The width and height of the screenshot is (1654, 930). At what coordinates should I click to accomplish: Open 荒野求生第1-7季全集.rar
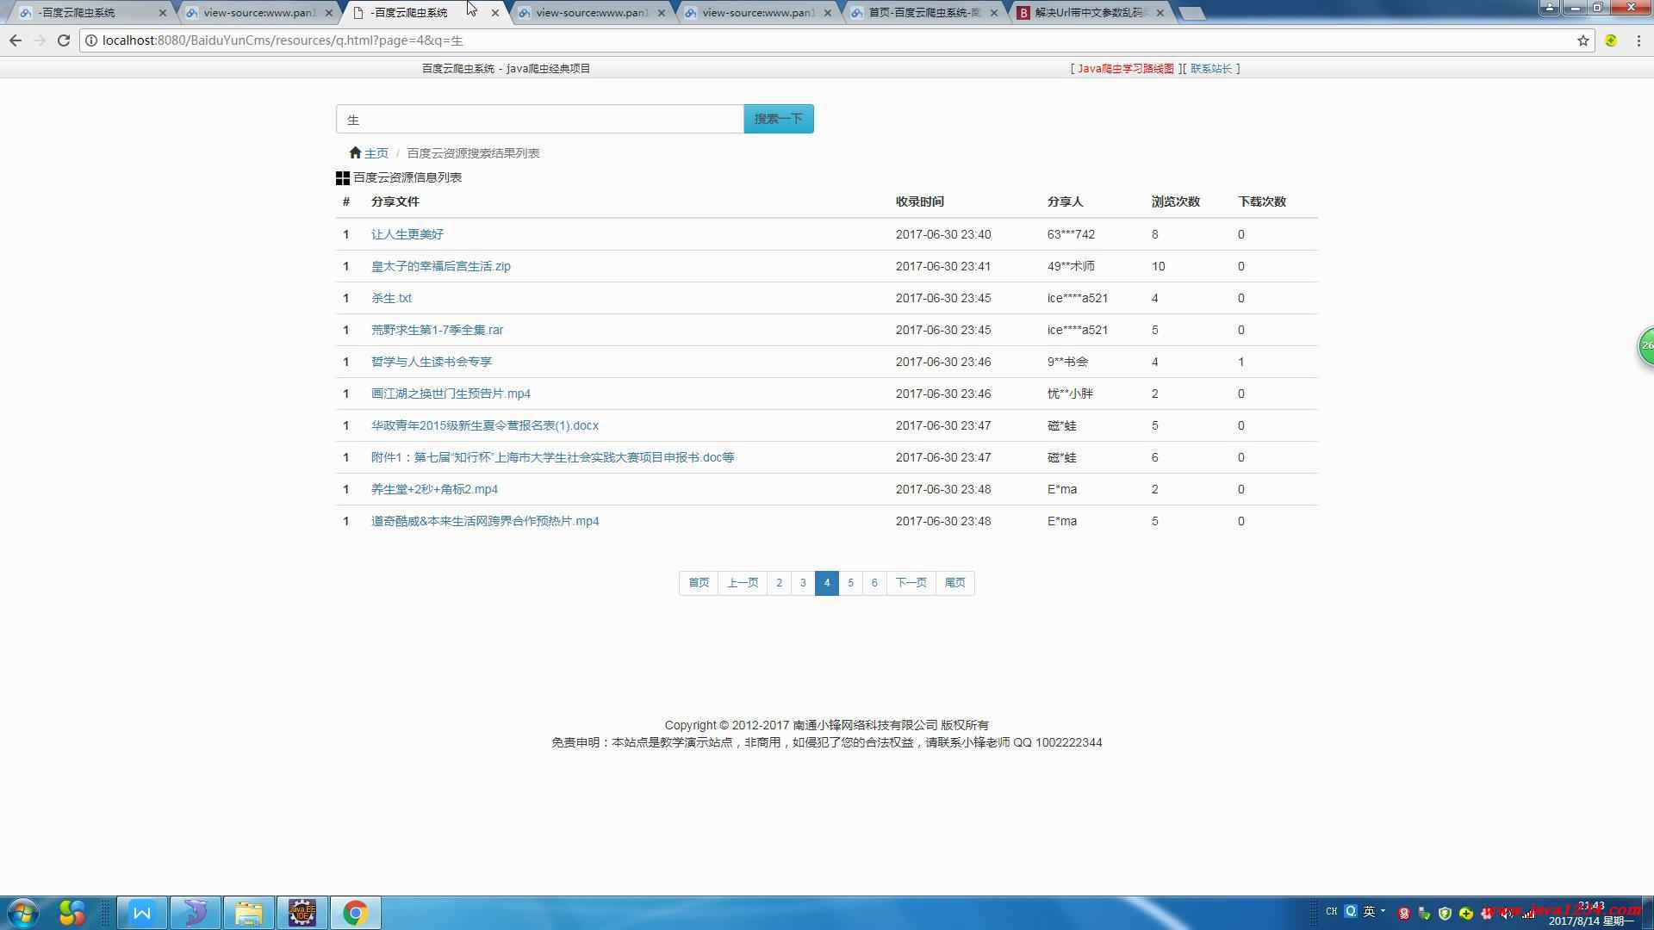437,330
